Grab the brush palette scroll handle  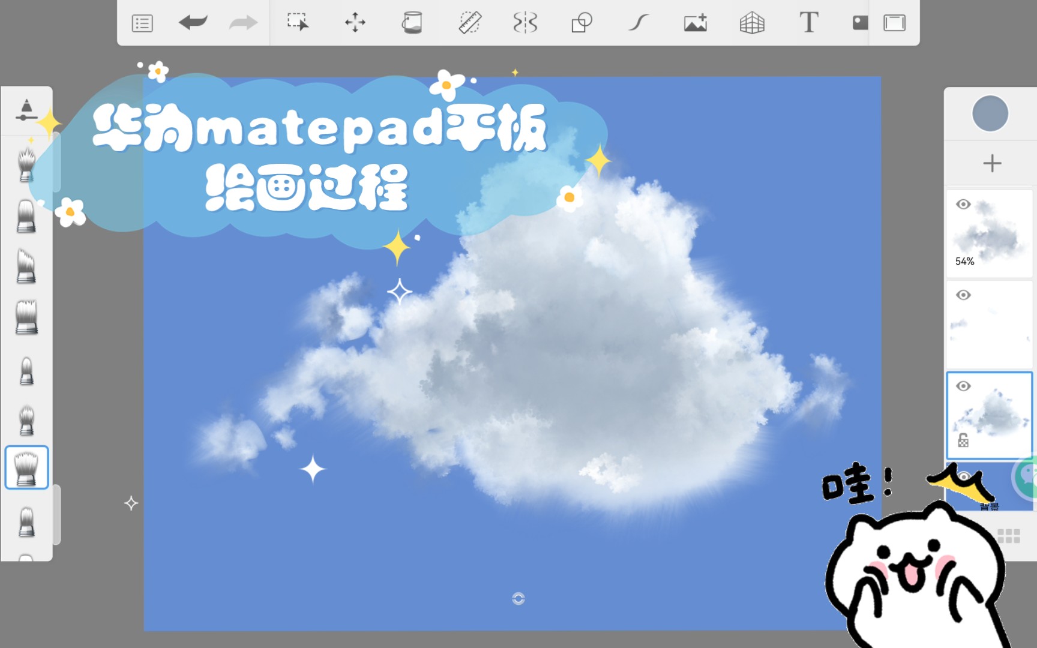(x=57, y=514)
